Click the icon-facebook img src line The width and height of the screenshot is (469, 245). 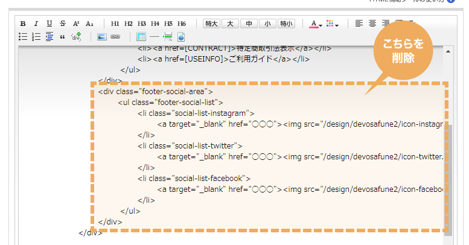tap(300, 189)
